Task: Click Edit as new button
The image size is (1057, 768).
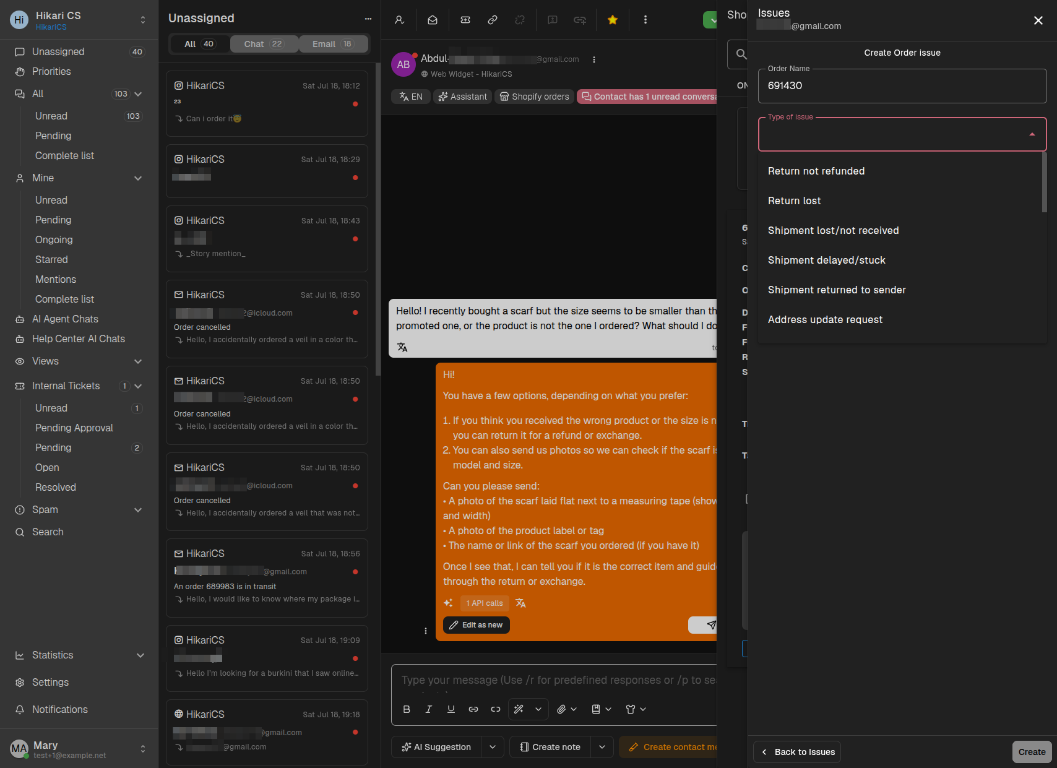Action: (477, 625)
